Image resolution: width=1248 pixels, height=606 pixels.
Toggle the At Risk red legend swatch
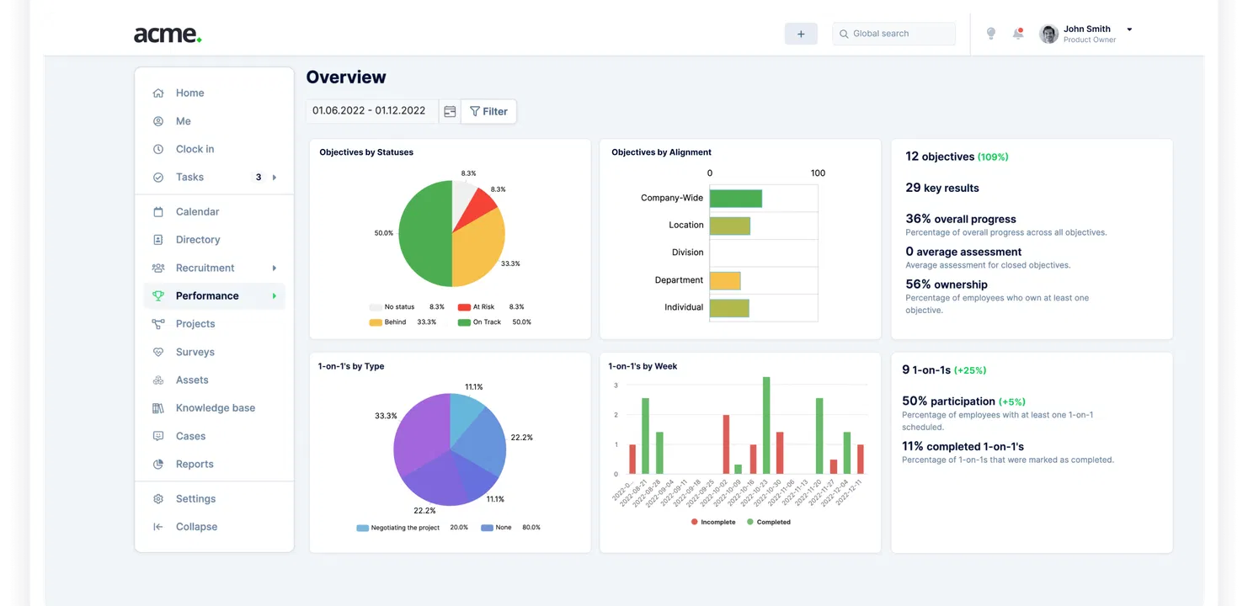464,307
